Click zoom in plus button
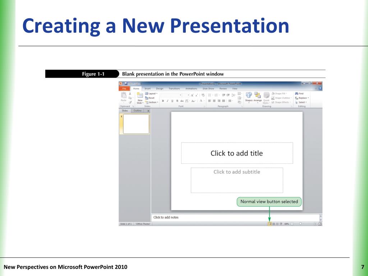 click(315, 224)
